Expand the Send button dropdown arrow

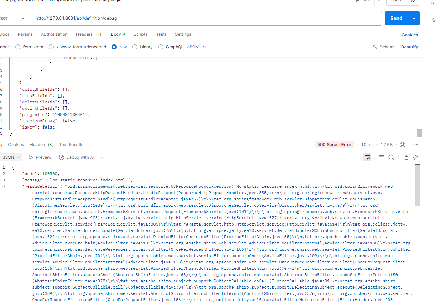[414, 18]
